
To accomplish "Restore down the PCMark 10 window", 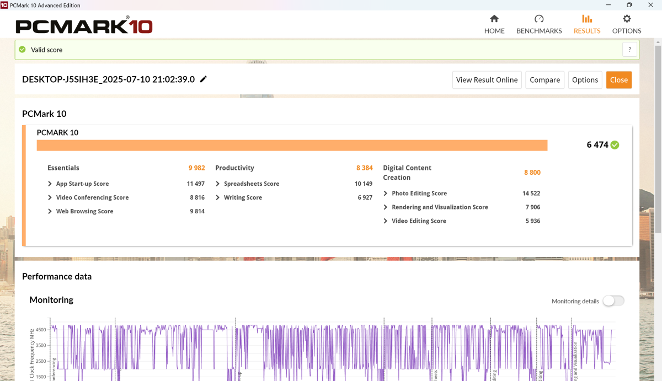I will click(x=629, y=5).
